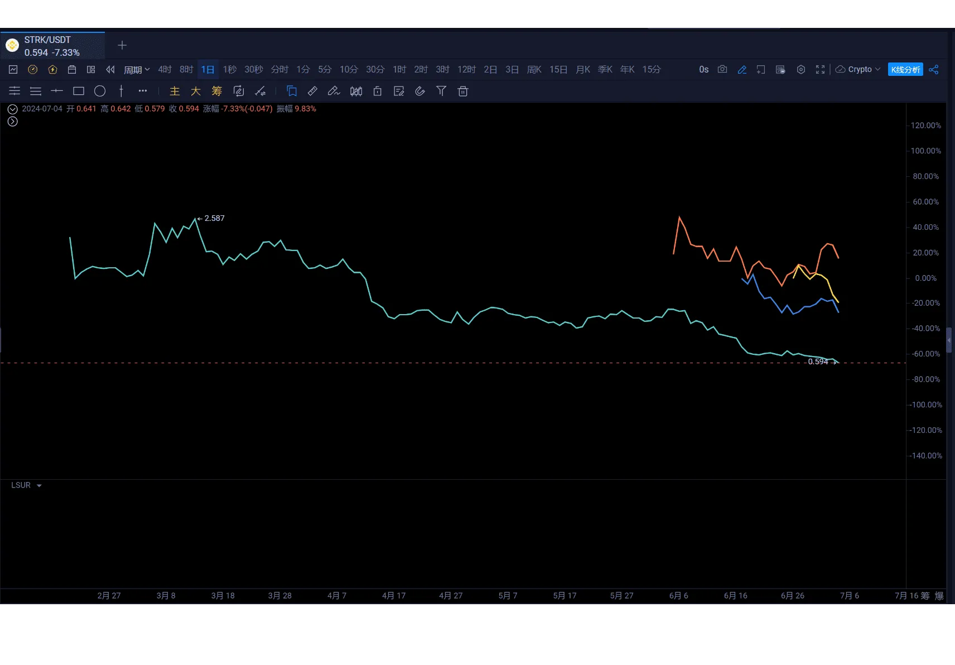Select the rectangle drawing tool
This screenshot has width=955, height=665.
pos(79,91)
